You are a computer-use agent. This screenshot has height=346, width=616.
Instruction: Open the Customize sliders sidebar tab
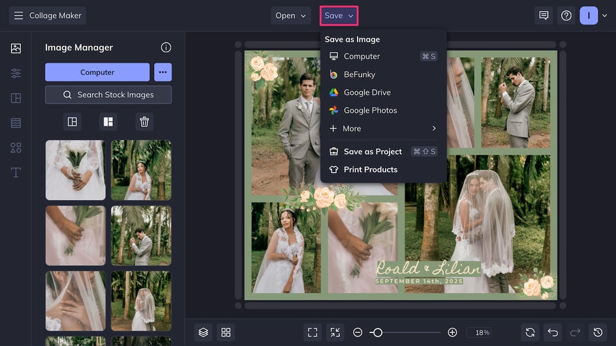[x=16, y=73]
